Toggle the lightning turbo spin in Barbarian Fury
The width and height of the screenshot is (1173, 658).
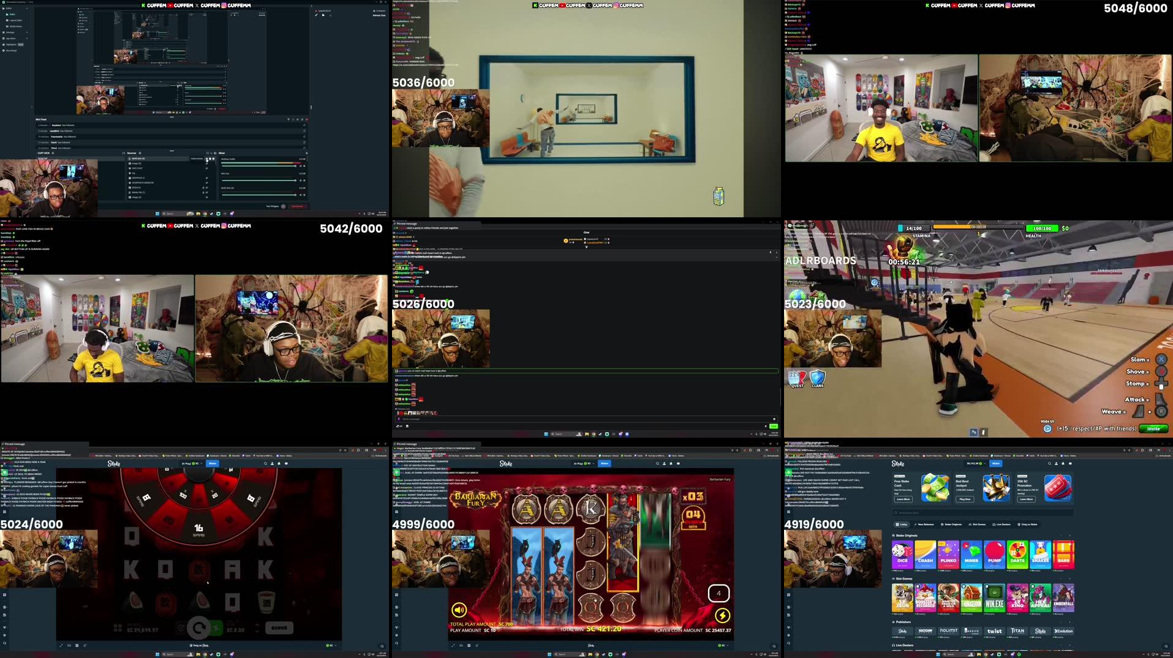[722, 615]
